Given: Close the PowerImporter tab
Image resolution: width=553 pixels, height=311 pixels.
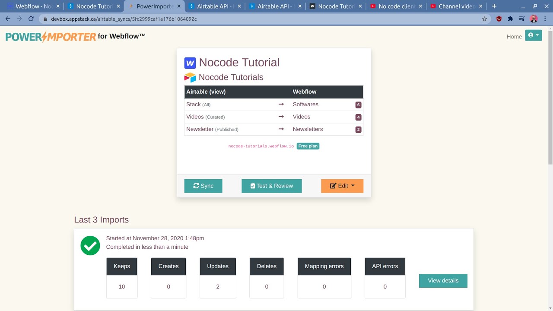Looking at the screenshot, I should [179, 6].
